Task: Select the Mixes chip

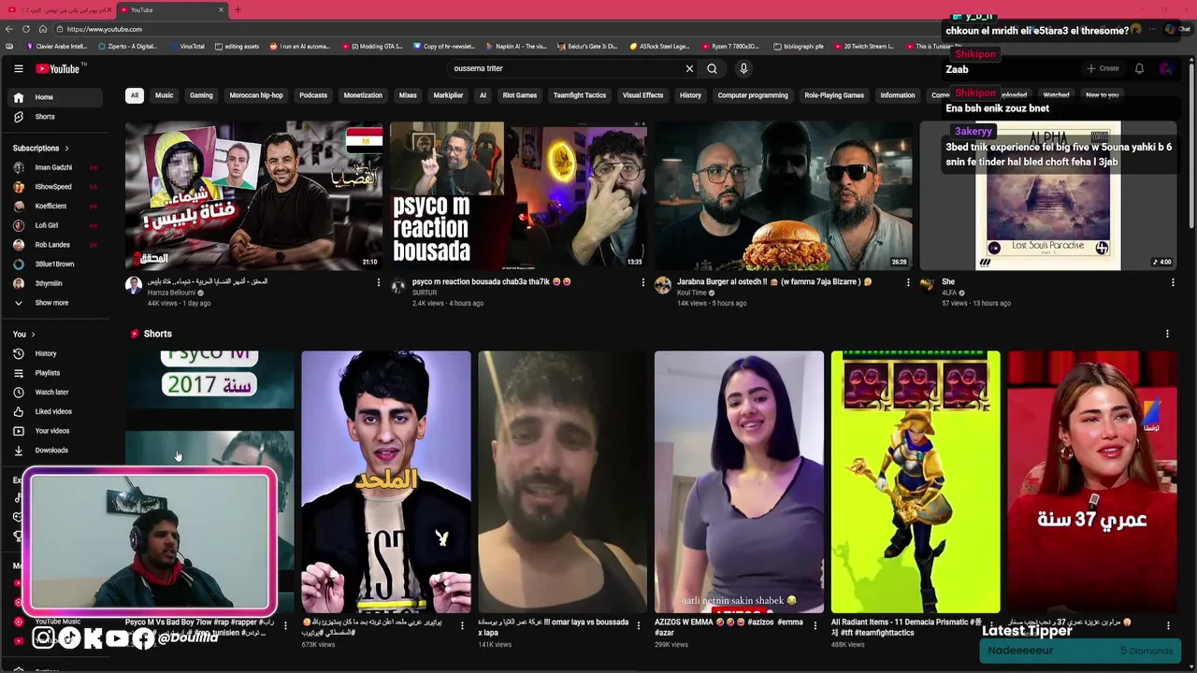Action: click(408, 95)
